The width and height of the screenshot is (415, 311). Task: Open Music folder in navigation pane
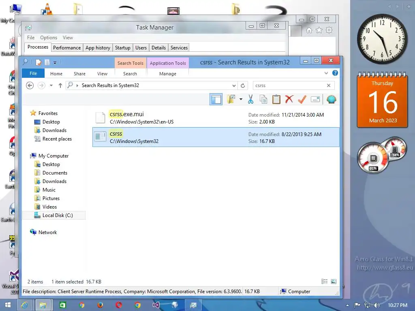coord(49,190)
